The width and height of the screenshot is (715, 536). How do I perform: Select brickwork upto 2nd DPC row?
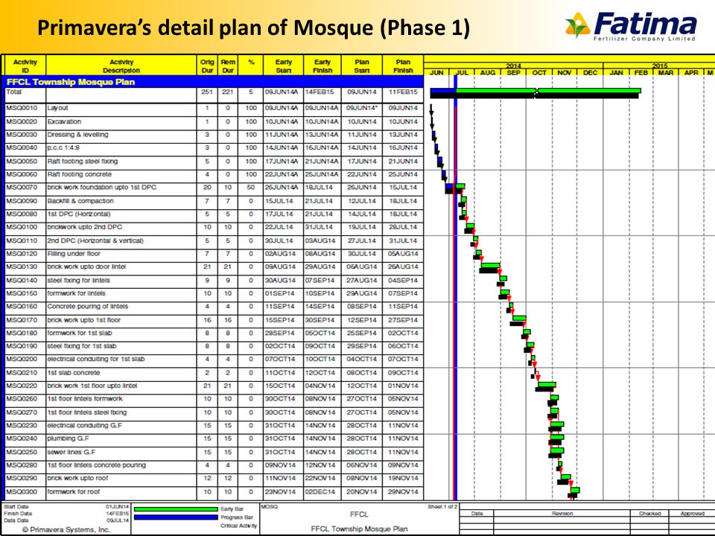[214, 228]
